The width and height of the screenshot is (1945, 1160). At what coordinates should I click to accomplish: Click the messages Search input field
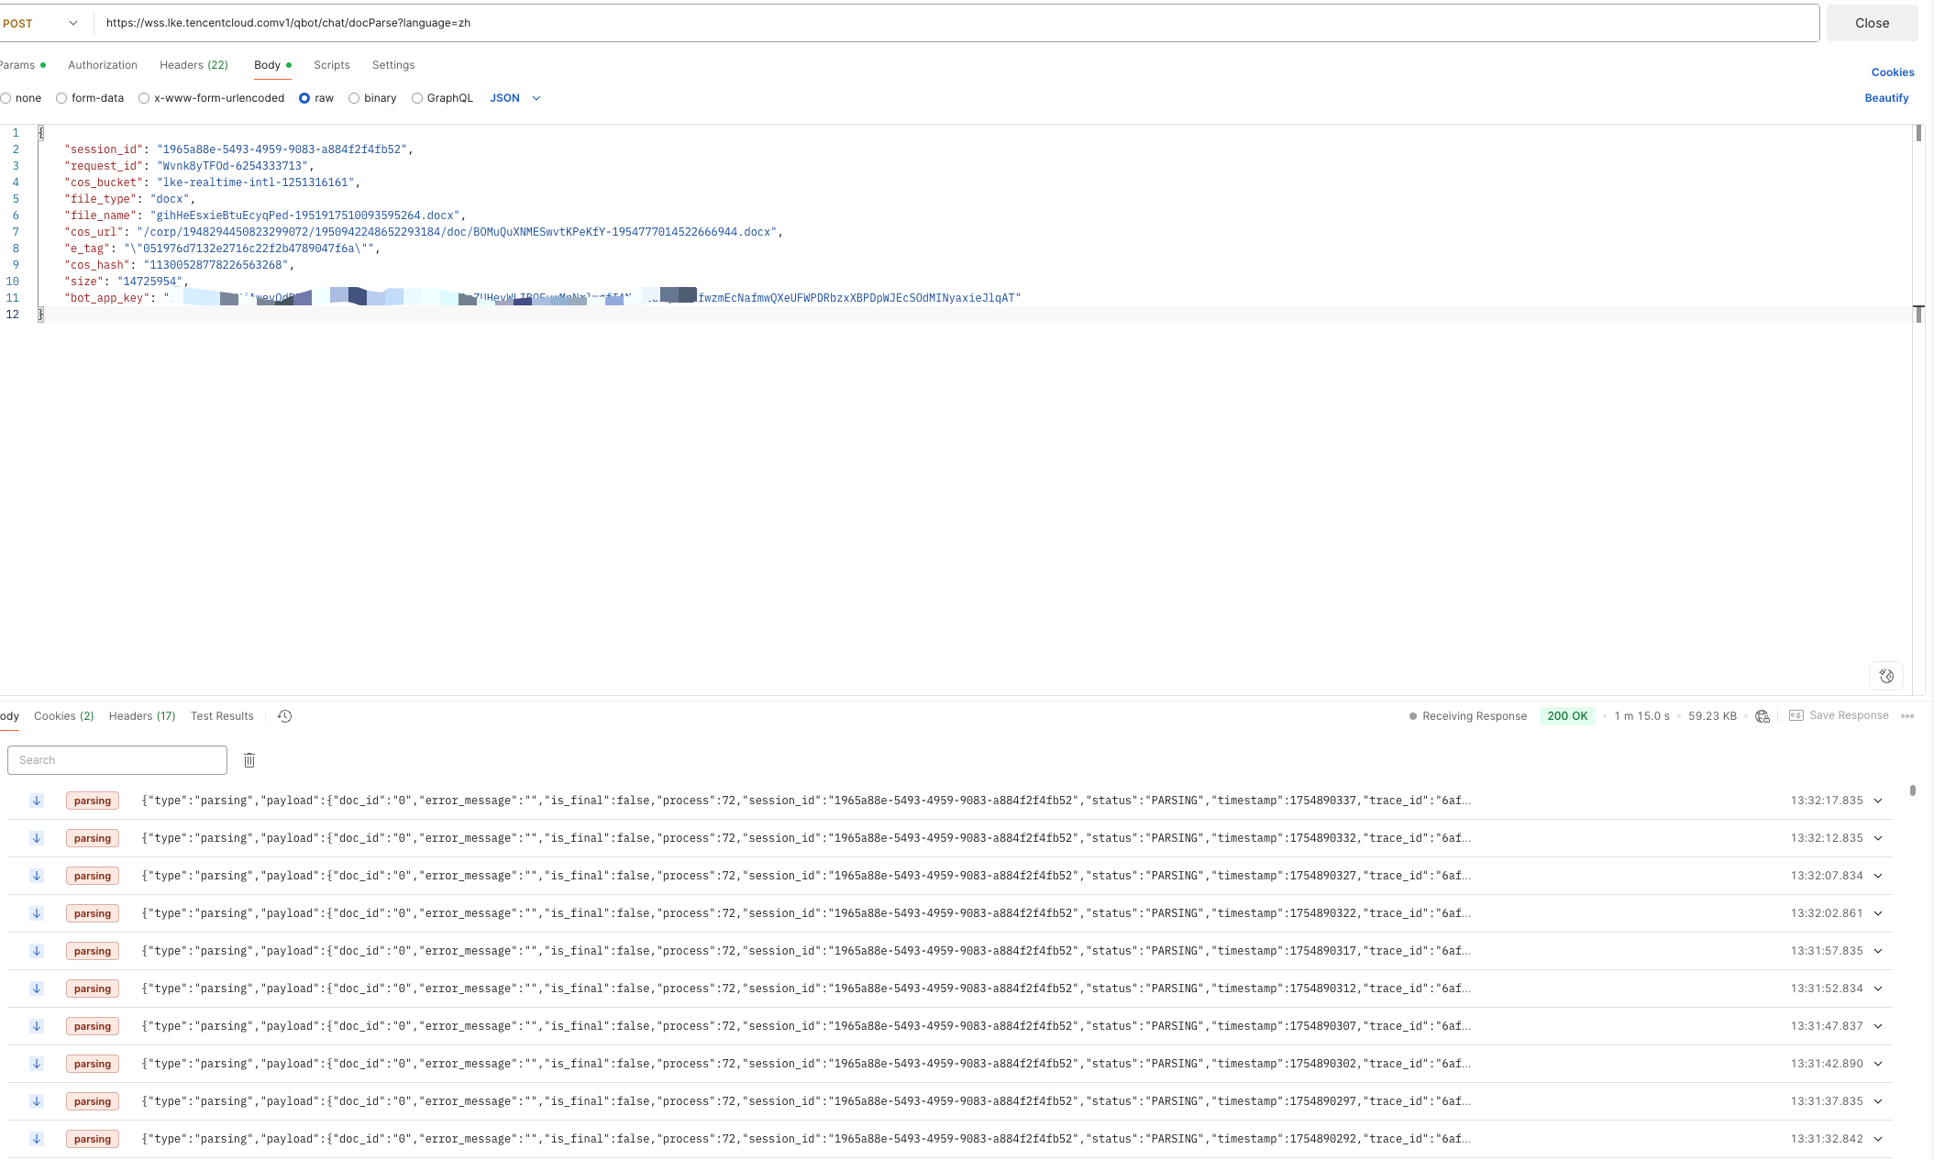117,760
